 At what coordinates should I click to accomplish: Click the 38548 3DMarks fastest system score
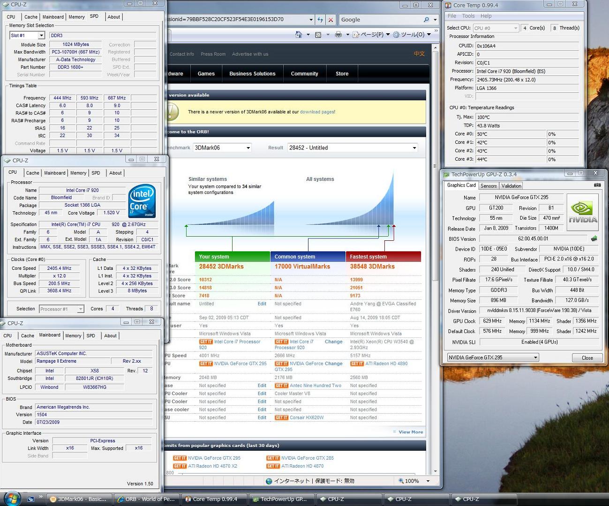372,267
